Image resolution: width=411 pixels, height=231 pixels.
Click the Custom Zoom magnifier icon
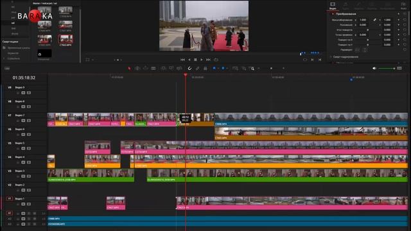pyautogui.click(x=252, y=69)
